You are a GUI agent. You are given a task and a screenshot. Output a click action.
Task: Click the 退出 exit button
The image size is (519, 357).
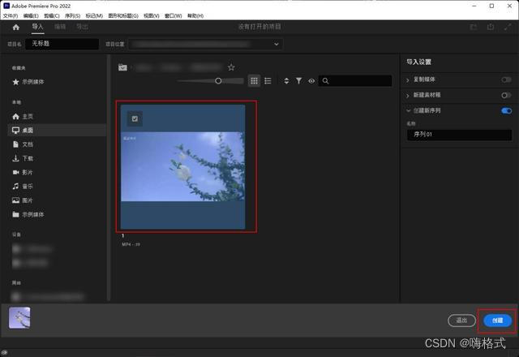pos(461,320)
